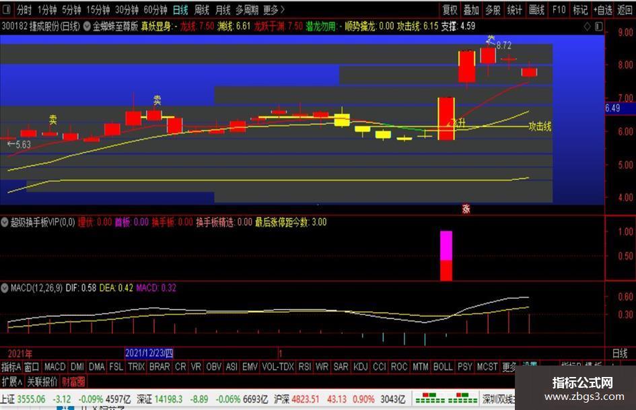
Task: Click the diamond icon in chart header
Action: pos(587,27)
